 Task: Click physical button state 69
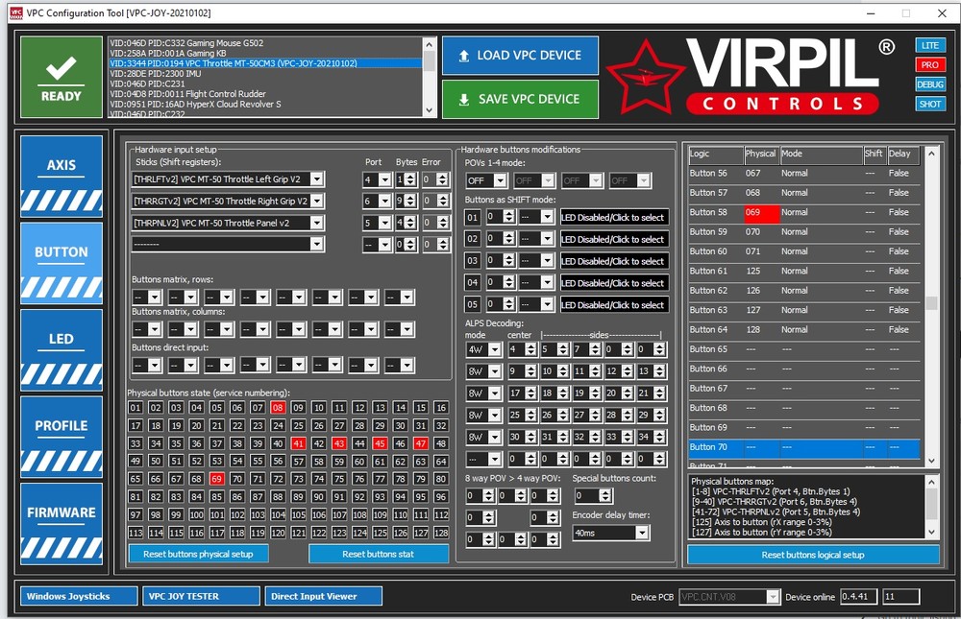(217, 479)
